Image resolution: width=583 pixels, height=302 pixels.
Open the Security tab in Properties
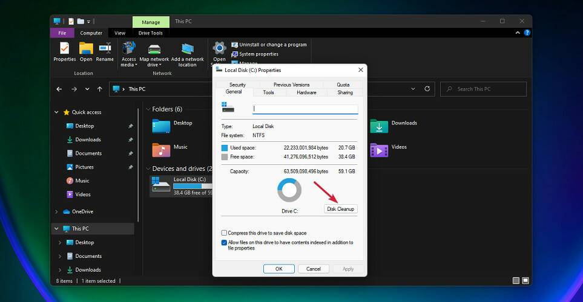(237, 85)
